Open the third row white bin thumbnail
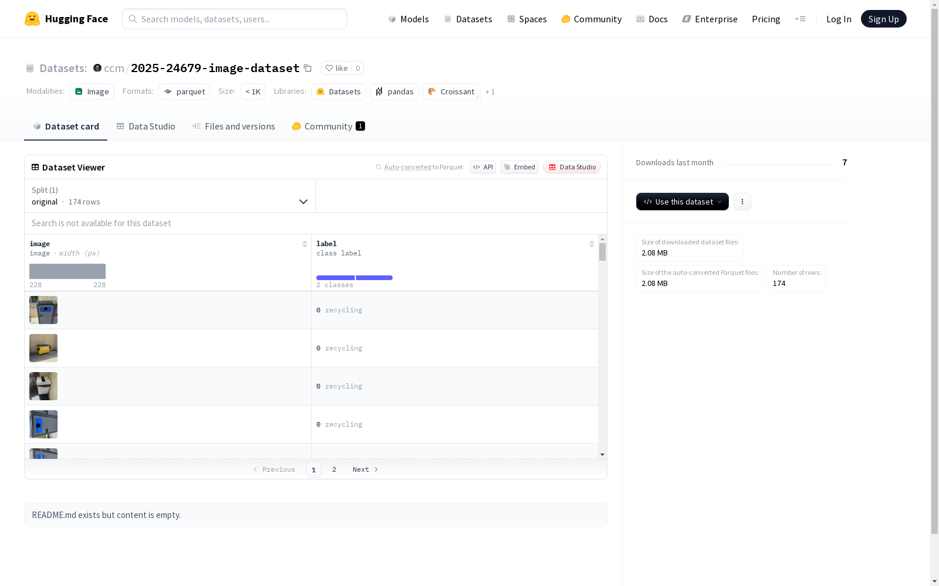 pyautogui.click(x=43, y=386)
